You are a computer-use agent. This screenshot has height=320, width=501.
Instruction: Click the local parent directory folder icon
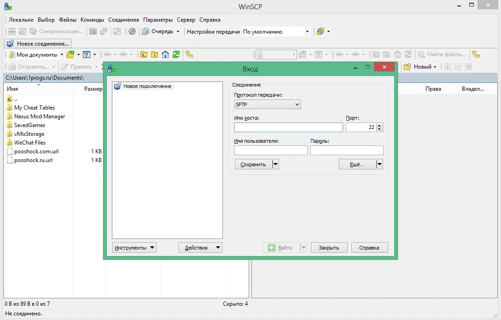pyautogui.click(x=144, y=55)
